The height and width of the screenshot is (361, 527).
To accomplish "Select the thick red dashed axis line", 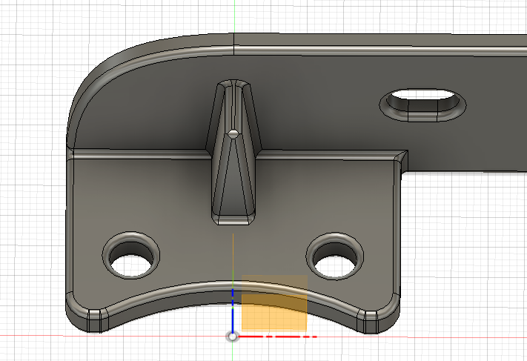I will [x=277, y=336].
